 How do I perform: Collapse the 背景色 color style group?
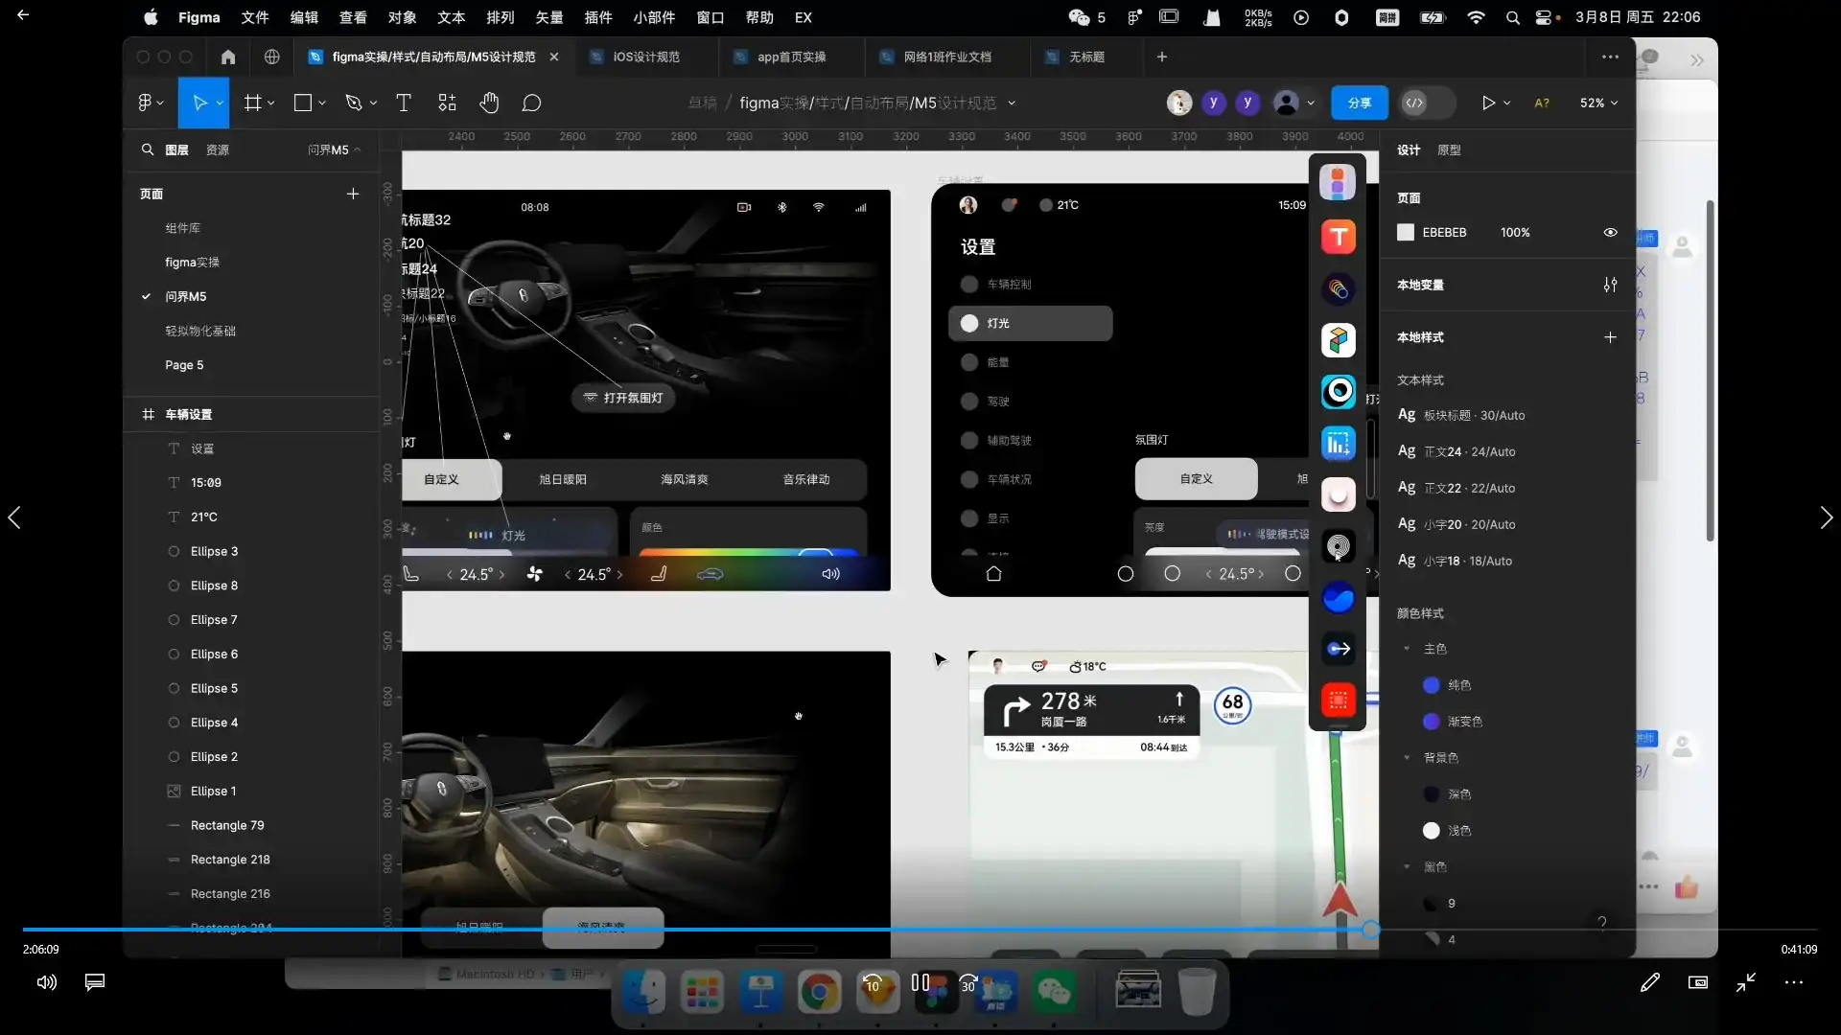(1407, 758)
